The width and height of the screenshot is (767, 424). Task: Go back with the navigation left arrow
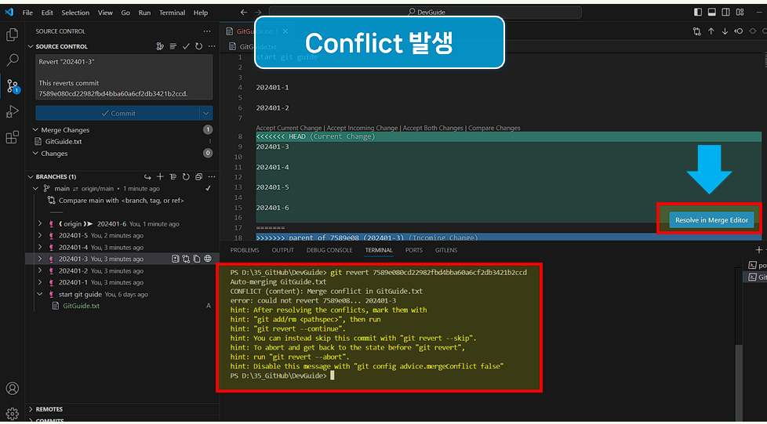[x=244, y=13]
